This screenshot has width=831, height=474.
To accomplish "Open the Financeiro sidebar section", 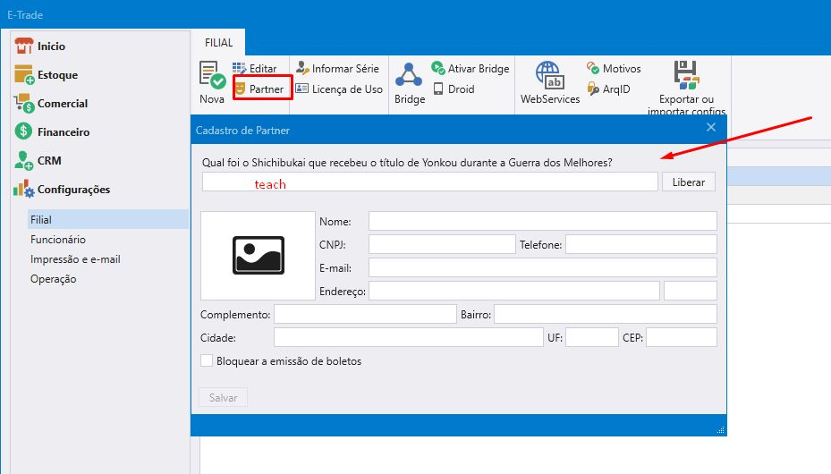I will [x=63, y=132].
